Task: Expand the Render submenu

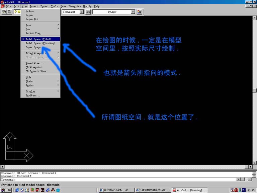Action: coord(40,85)
